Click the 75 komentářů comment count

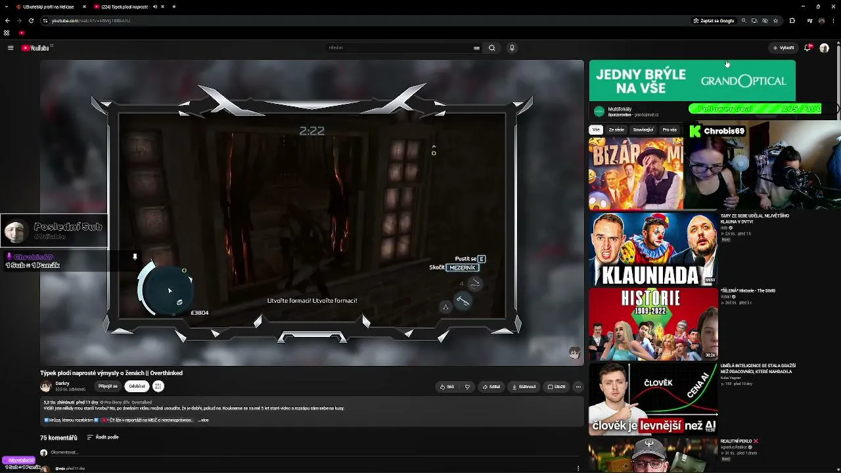click(x=58, y=438)
